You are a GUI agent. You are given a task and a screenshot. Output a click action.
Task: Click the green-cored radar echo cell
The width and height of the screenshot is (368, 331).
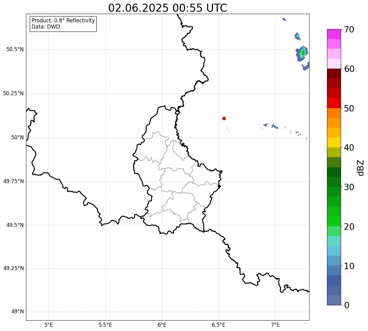click(302, 53)
